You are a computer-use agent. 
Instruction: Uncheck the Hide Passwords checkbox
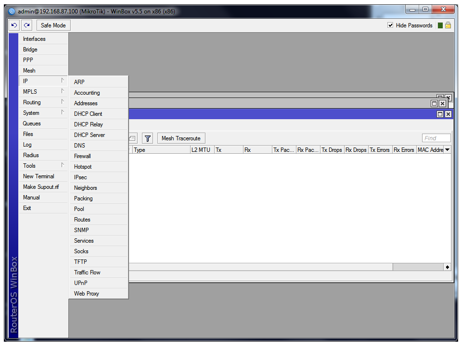(390, 25)
